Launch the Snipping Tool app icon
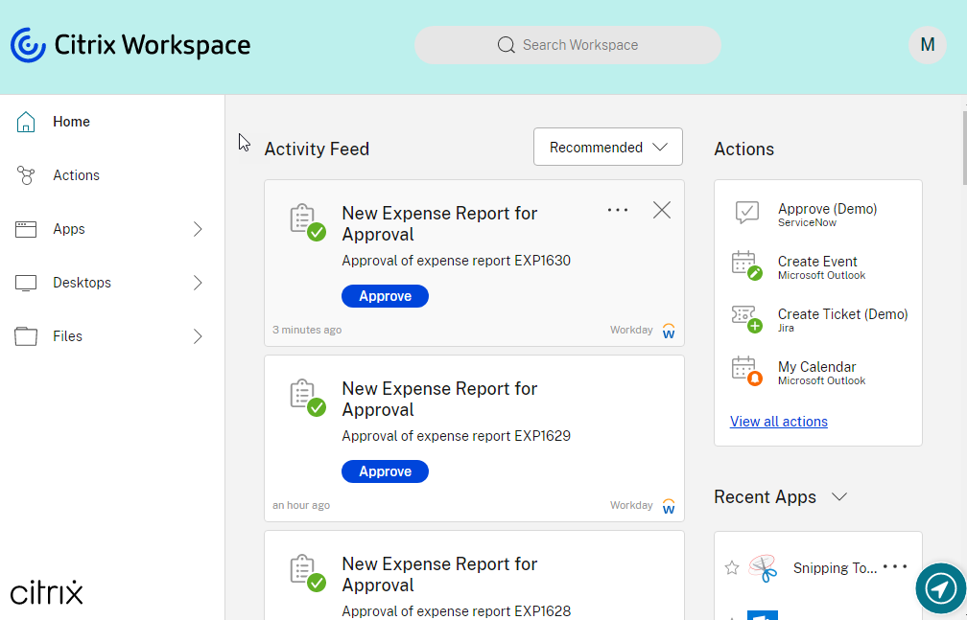 click(x=763, y=568)
